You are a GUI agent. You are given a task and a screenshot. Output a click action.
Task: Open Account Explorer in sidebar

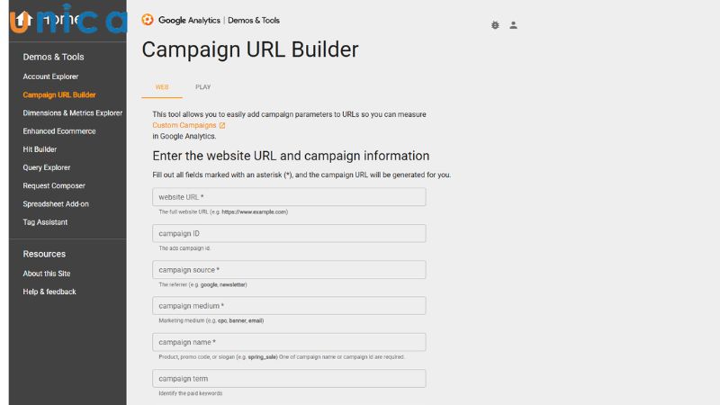(x=50, y=76)
